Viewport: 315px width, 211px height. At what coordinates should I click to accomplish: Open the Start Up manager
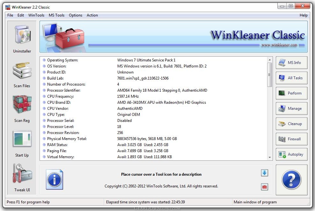22,144
